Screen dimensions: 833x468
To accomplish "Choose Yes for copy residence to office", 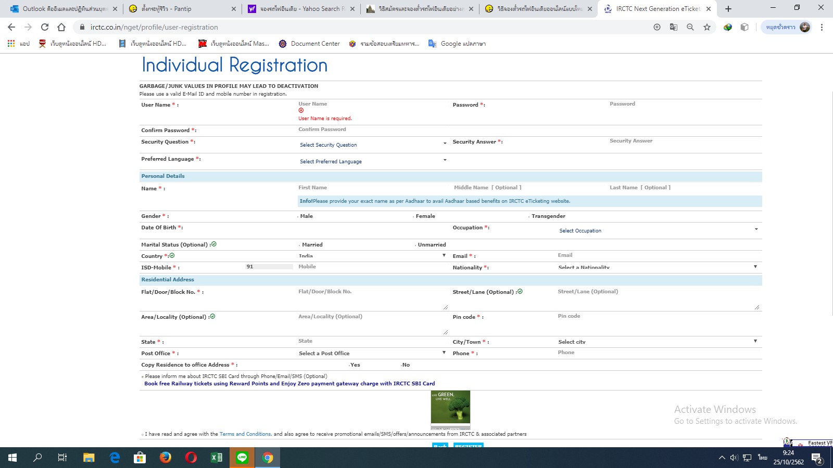I will [x=350, y=365].
